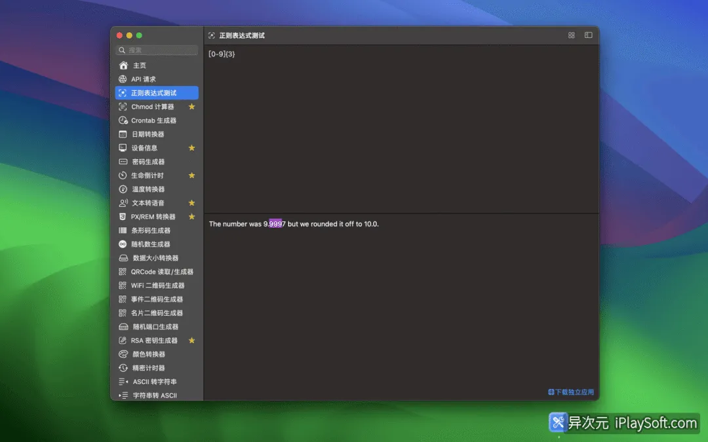Select 正则表达式测试 in the sidebar

pyautogui.click(x=157, y=93)
